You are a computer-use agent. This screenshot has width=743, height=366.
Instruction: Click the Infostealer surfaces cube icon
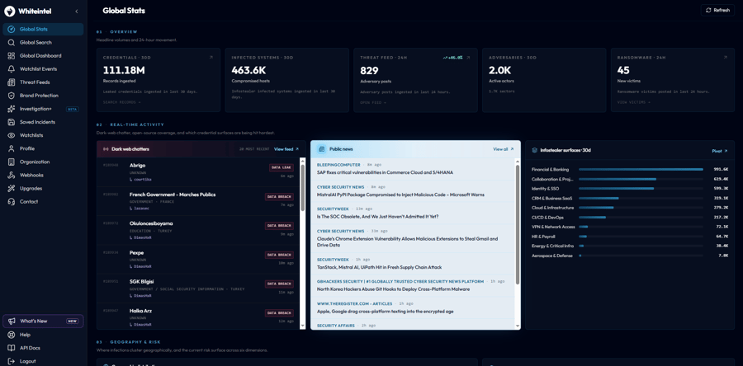(535, 150)
